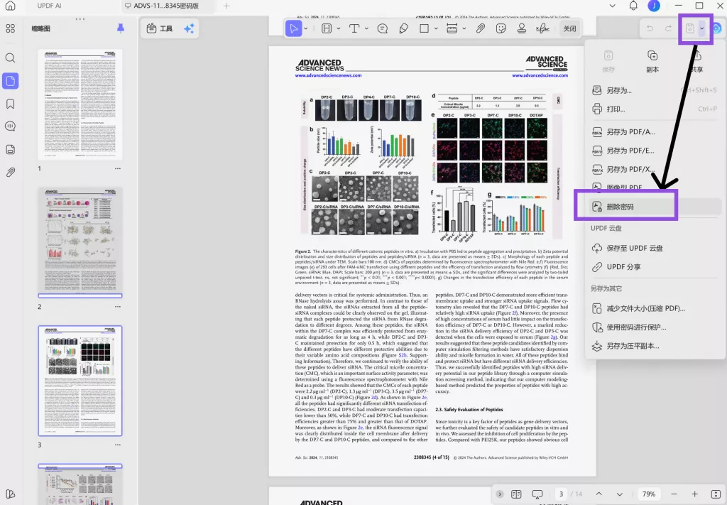Open the text tool dropdown arrow

(367, 28)
